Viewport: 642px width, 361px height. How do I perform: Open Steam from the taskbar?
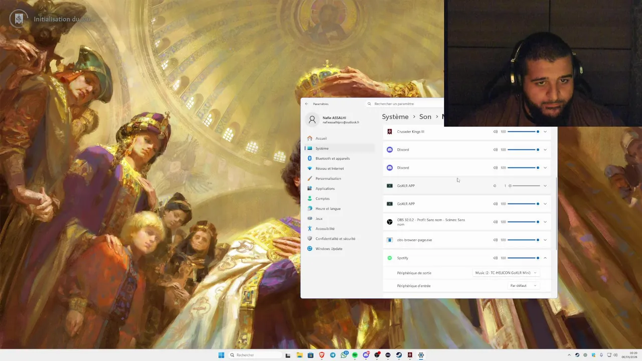coord(399,355)
